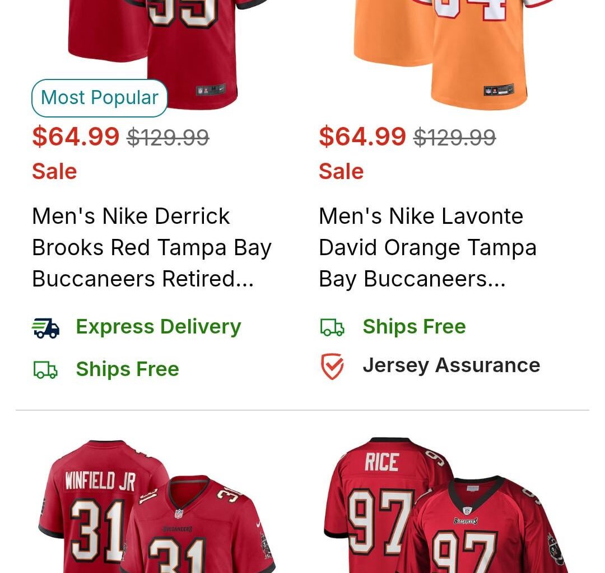Click the Most Popular badge
This screenshot has width=605, height=573.
pyautogui.click(x=99, y=97)
